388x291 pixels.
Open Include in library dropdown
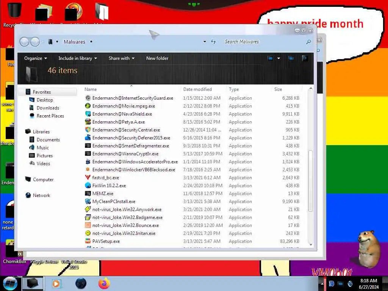77,58
